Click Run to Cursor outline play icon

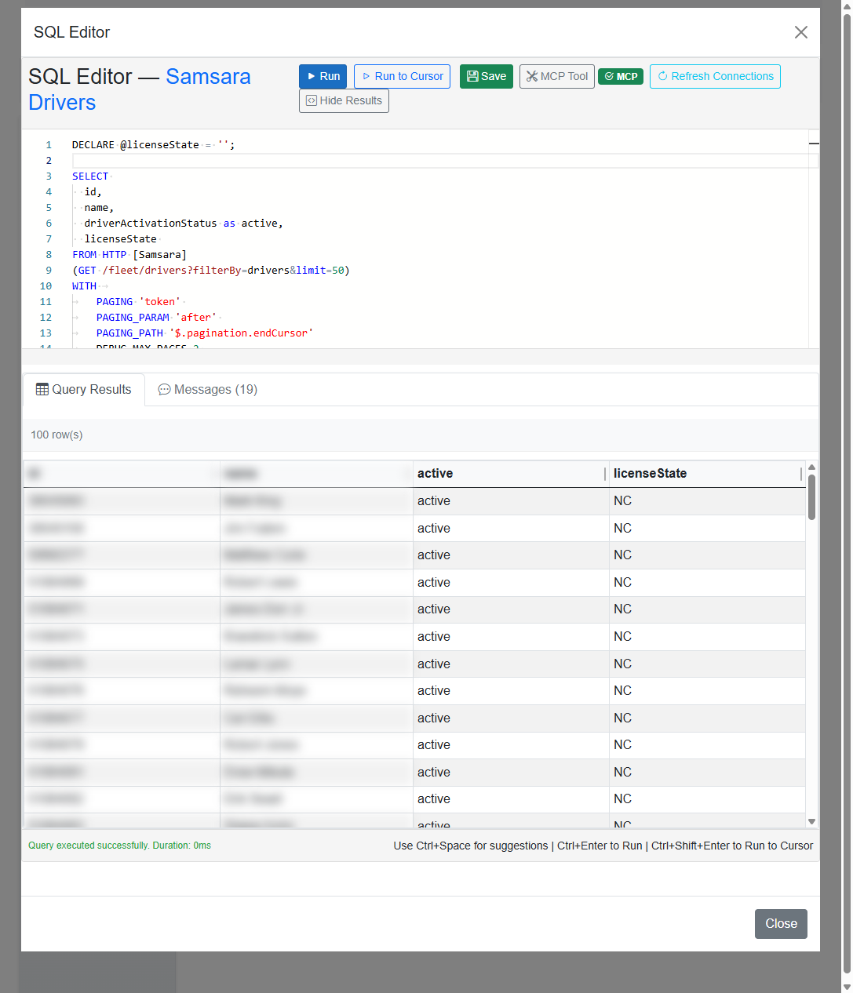tap(366, 77)
